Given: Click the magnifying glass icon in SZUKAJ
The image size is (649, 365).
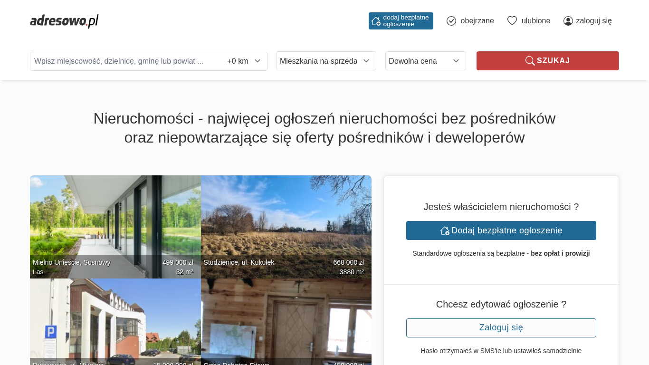Looking at the screenshot, I should (x=530, y=61).
